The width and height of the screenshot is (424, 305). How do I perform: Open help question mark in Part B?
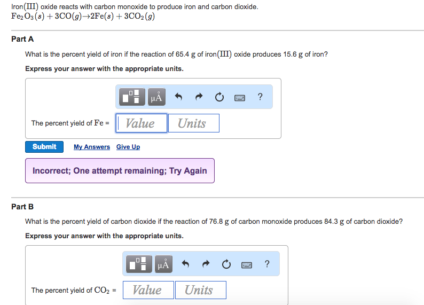click(x=266, y=264)
